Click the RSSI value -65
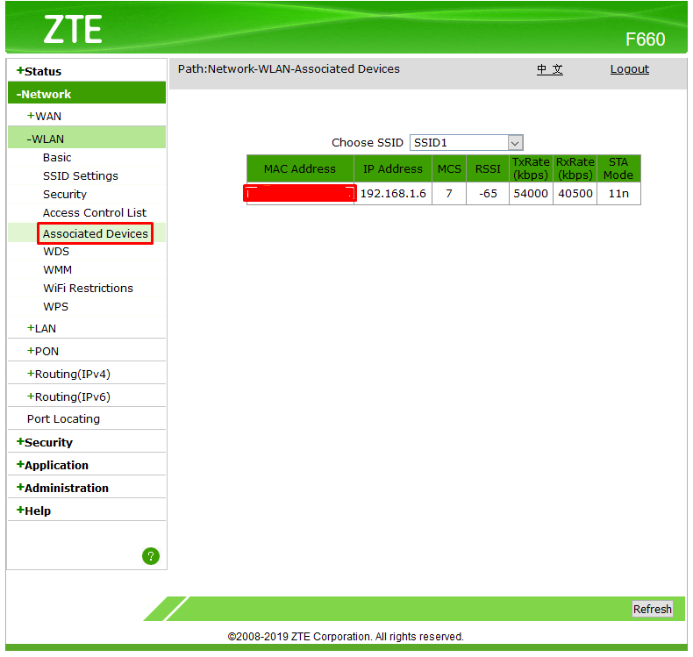 (x=488, y=194)
